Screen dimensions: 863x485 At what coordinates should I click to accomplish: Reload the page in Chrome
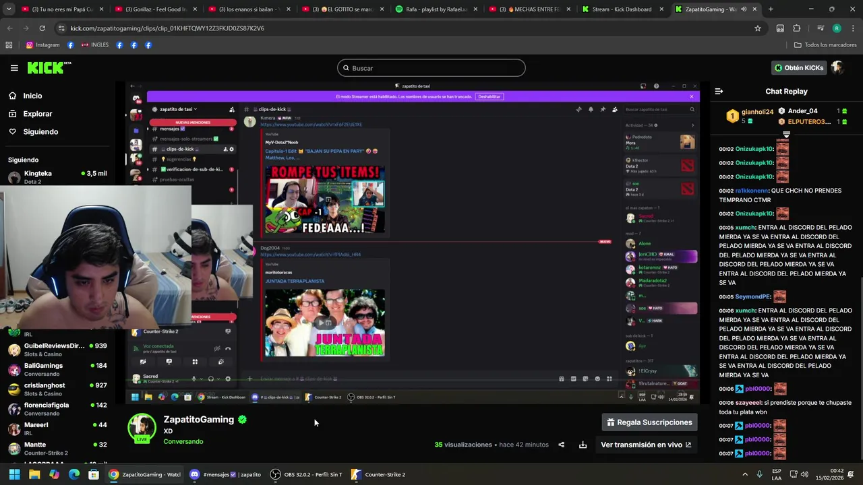point(42,28)
